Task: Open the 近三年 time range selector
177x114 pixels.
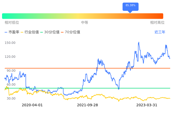Action: click(x=160, y=32)
